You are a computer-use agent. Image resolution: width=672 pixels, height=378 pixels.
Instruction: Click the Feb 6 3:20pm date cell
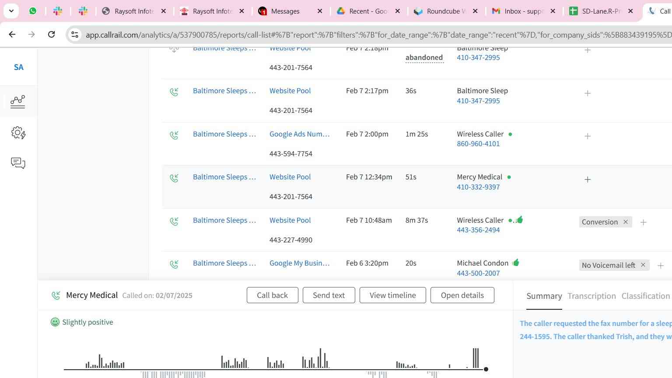pos(367,263)
